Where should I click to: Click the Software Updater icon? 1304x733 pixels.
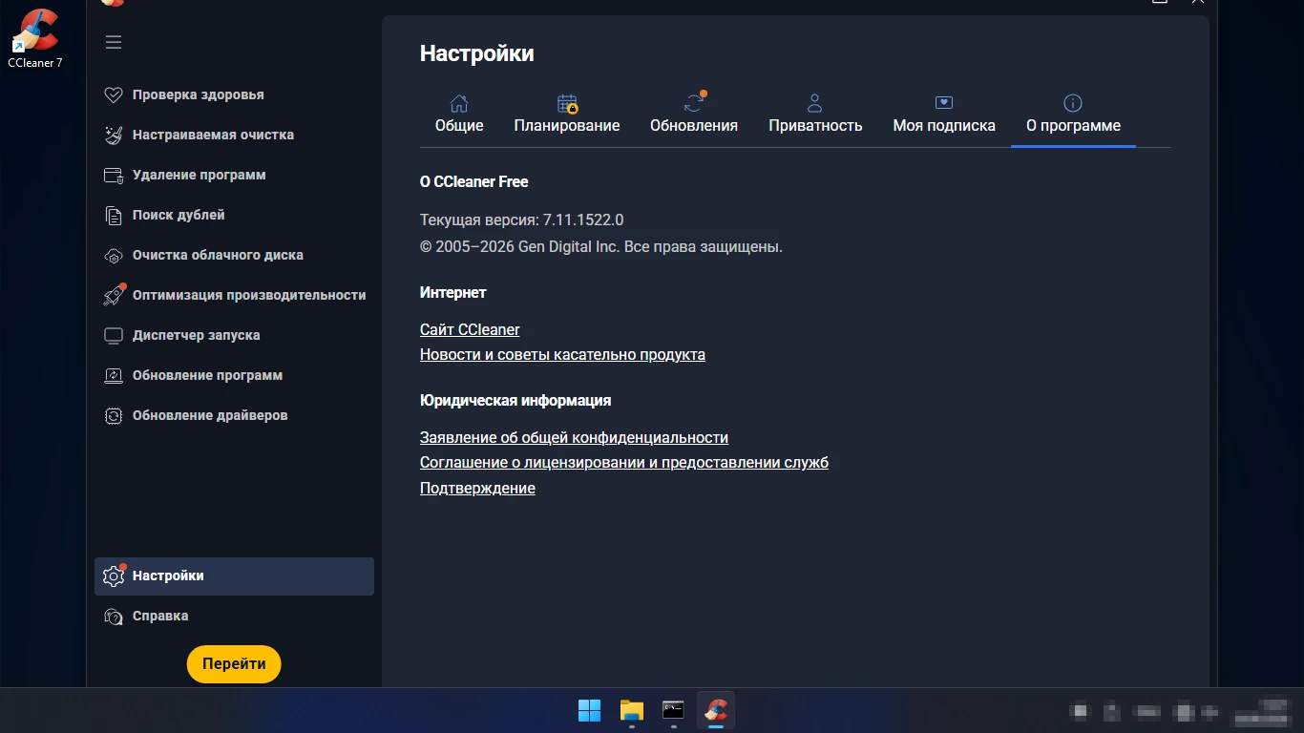tap(114, 375)
